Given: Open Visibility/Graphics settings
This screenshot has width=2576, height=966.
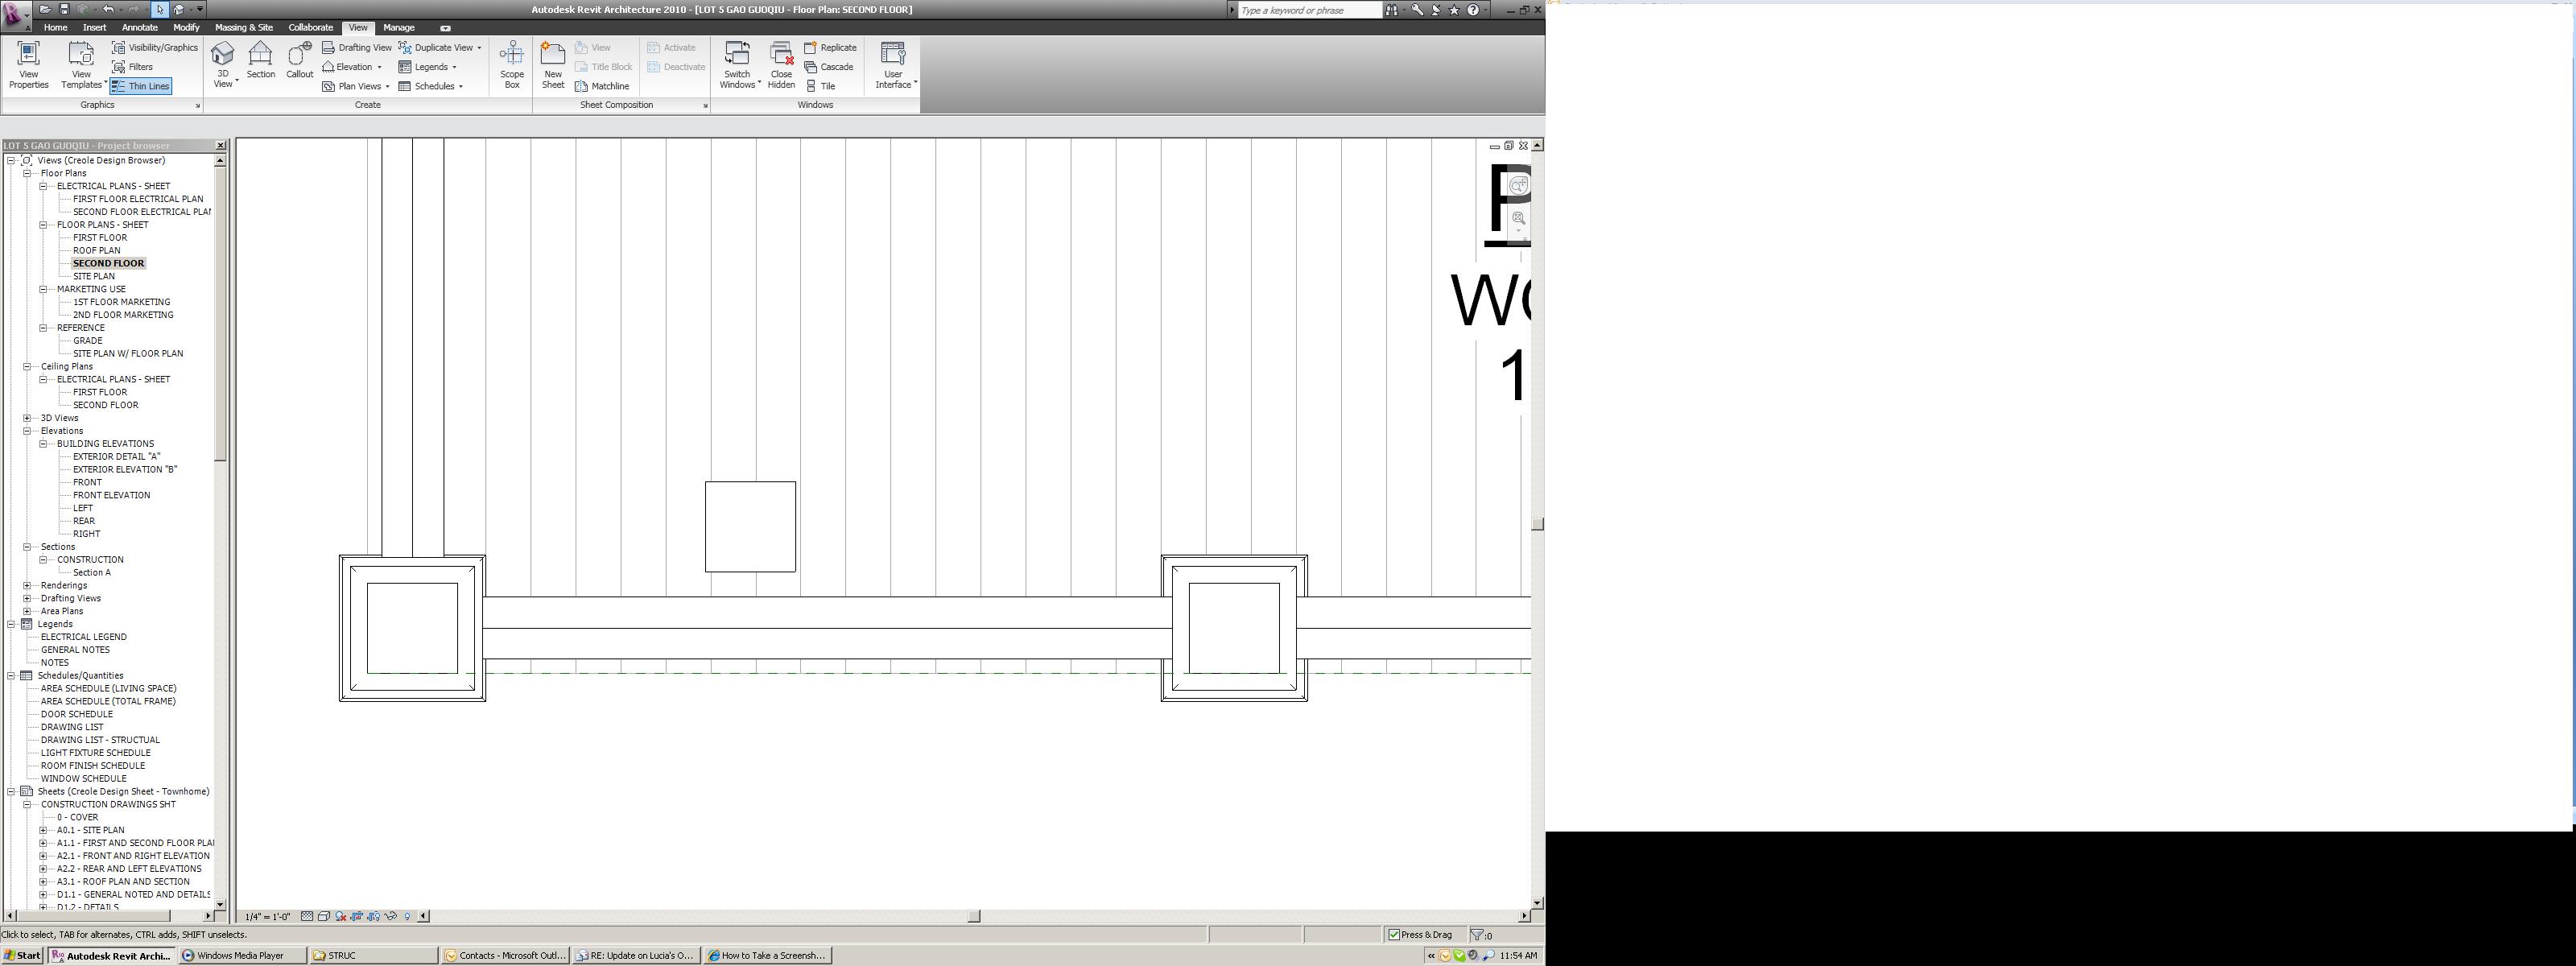Looking at the screenshot, I should (155, 47).
